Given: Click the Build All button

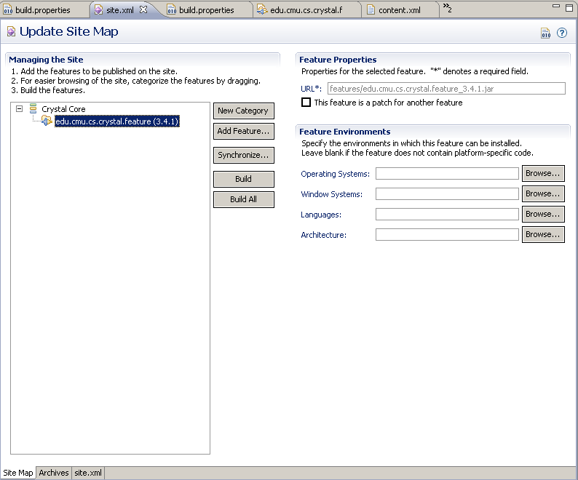Looking at the screenshot, I should point(244,199).
